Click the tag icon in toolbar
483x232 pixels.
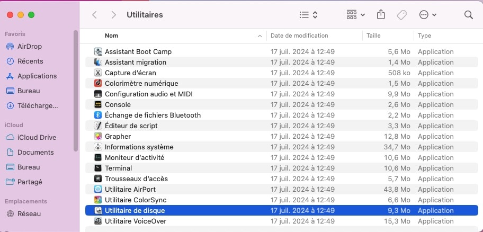[x=401, y=15]
